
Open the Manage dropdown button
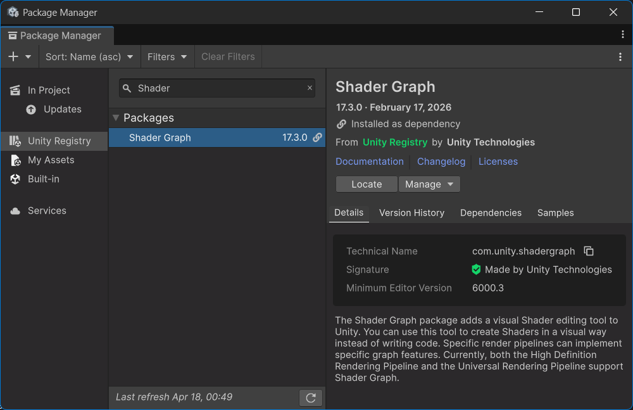tap(429, 184)
